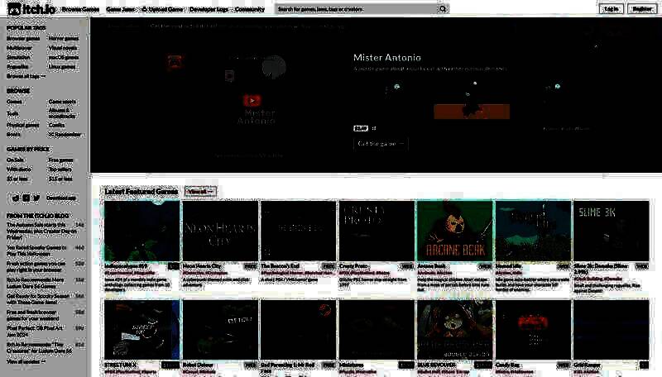Click the Log in button
This screenshot has height=377, width=662.
(x=612, y=9)
